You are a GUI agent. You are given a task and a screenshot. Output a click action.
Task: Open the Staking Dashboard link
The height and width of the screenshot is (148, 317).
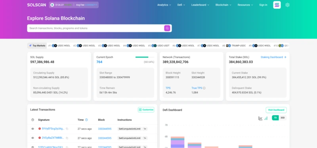273,57
